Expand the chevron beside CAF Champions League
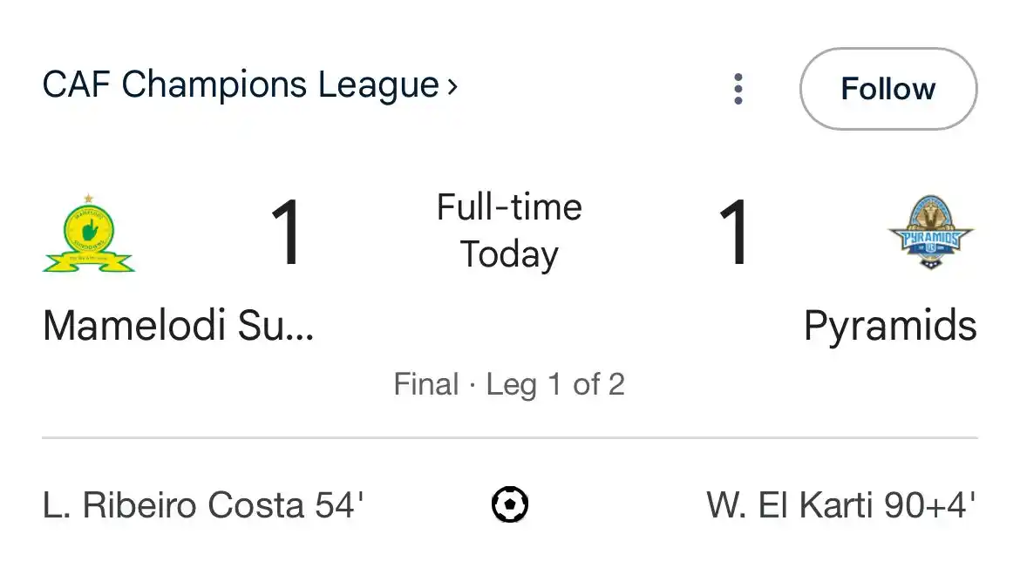 click(452, 85)
